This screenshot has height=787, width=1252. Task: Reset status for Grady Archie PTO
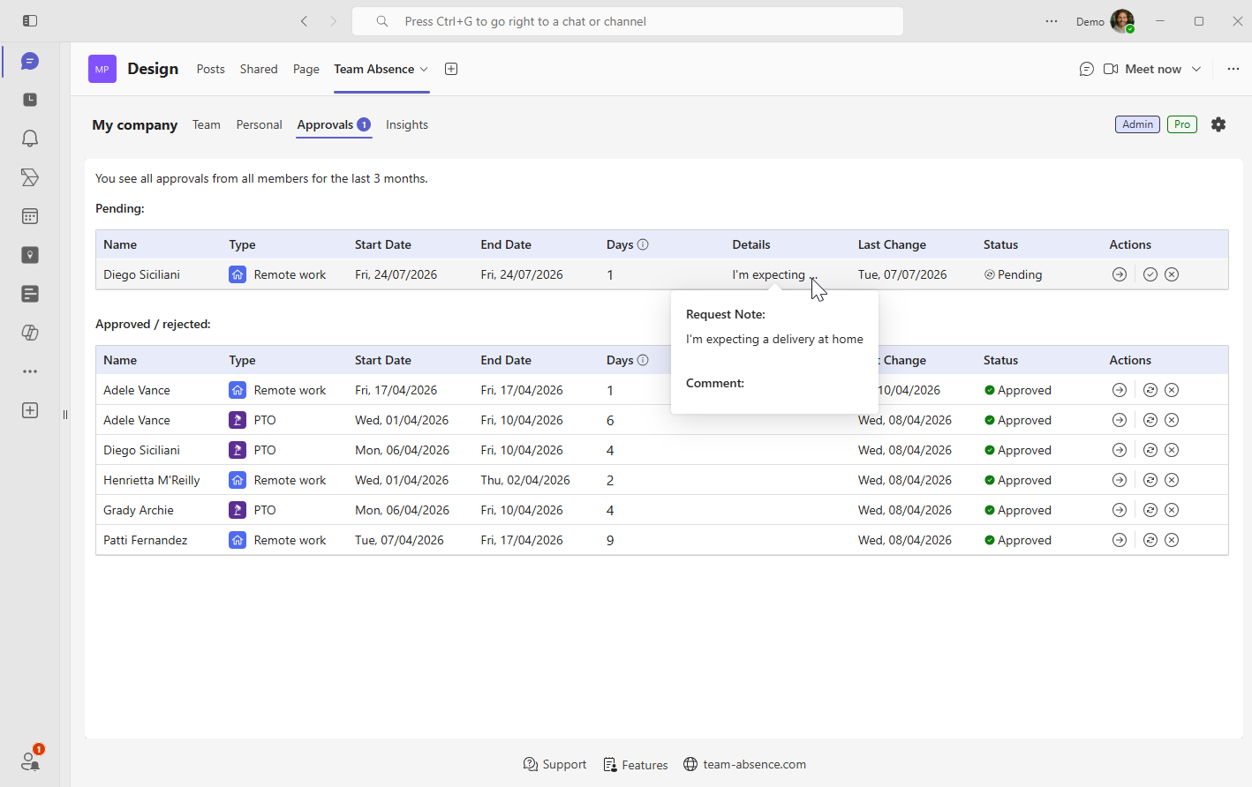pos(1150,510)
